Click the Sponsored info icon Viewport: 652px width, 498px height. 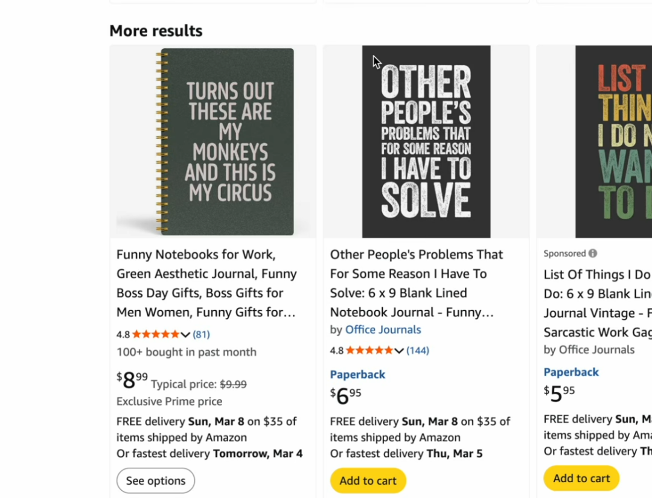click(593, 254)
